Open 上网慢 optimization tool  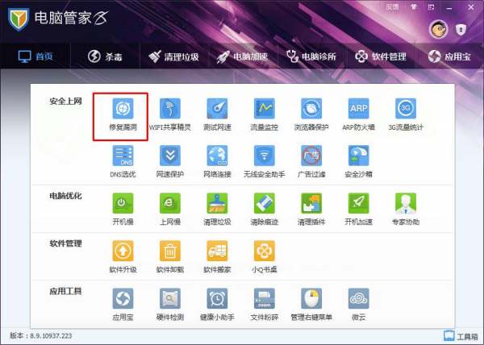click(170, 210)
